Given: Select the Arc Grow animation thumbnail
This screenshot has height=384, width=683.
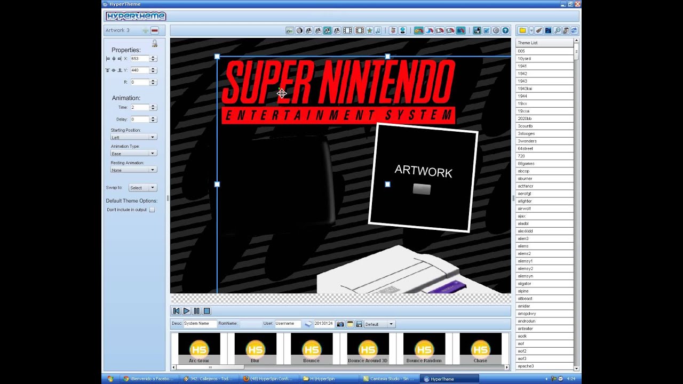Looking at the screenshot, I should point(199,348).
